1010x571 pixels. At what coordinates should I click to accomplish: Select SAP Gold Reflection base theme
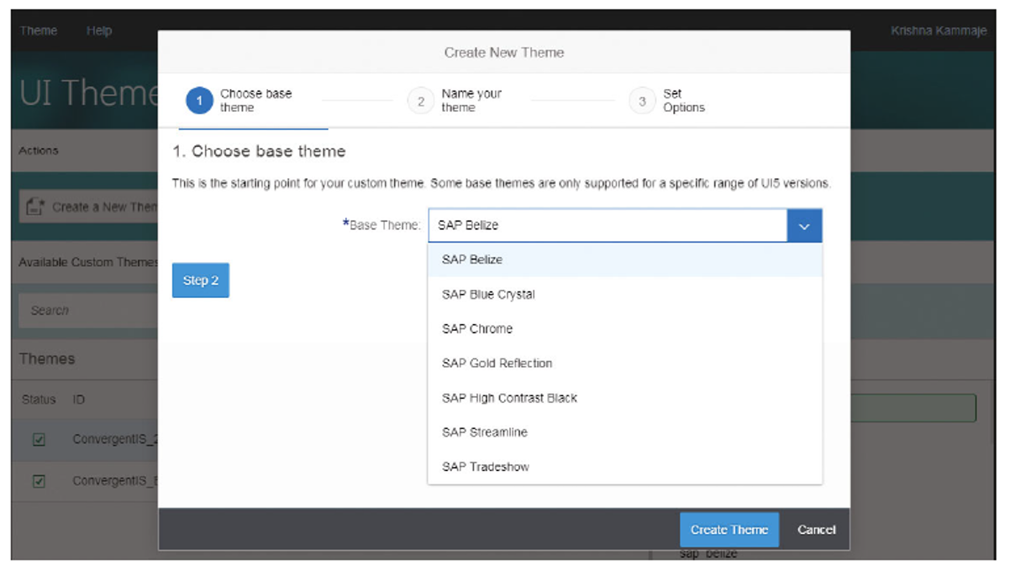pos(496,363)
